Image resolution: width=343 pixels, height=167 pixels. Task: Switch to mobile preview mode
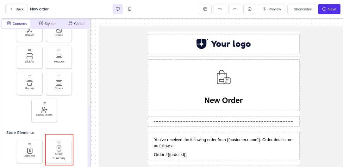130,9
